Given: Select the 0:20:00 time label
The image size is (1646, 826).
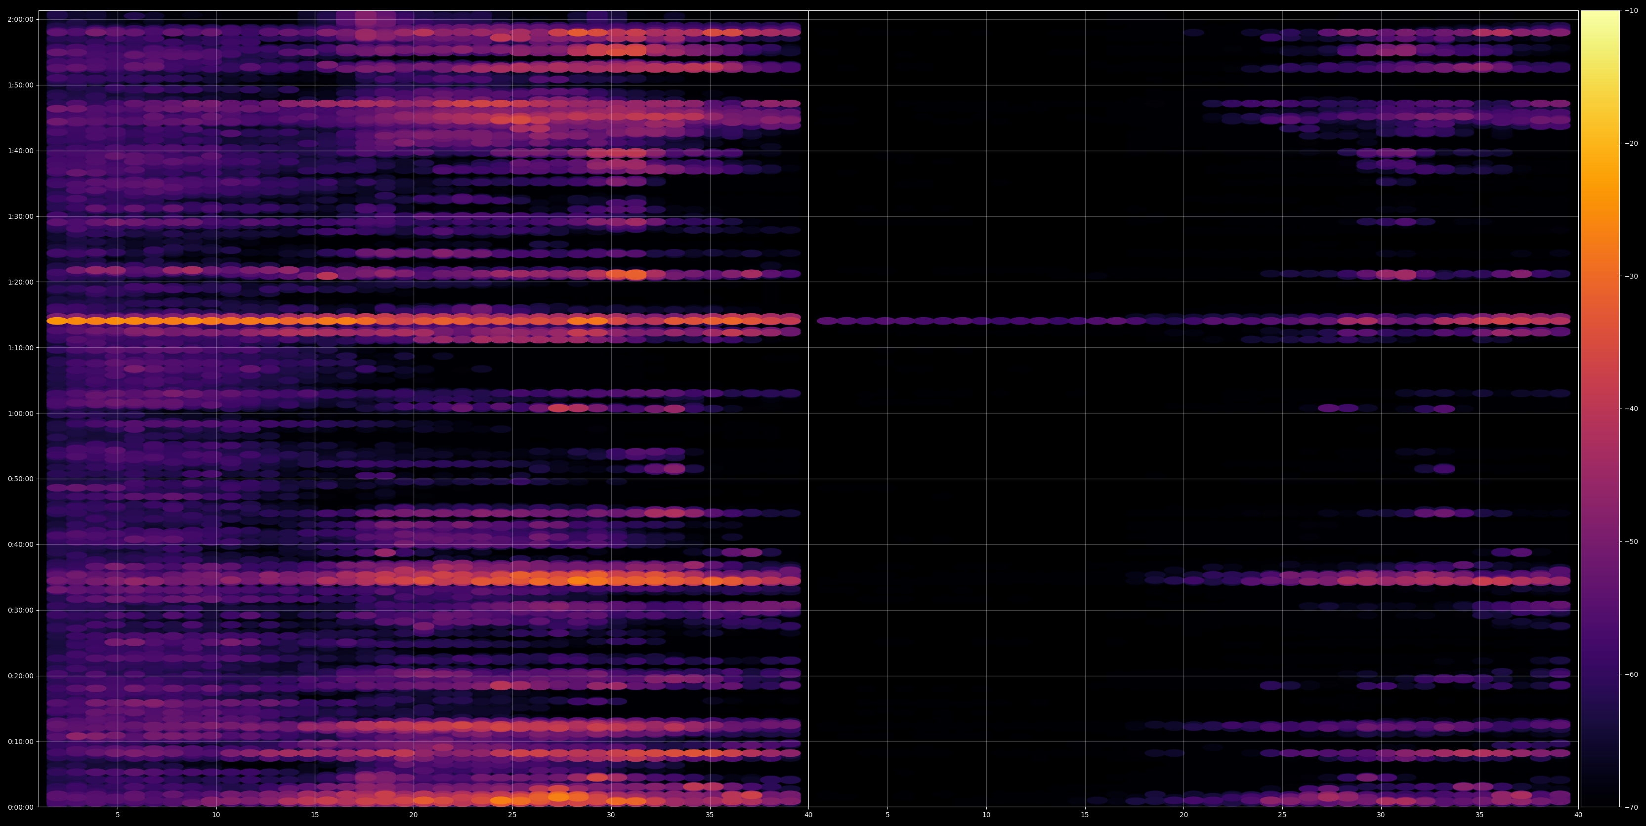Looking at the screenshot, I should point(20,676).
